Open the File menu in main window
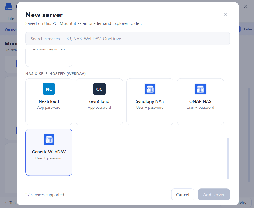 pyautogui.click(x=11, y=18)
